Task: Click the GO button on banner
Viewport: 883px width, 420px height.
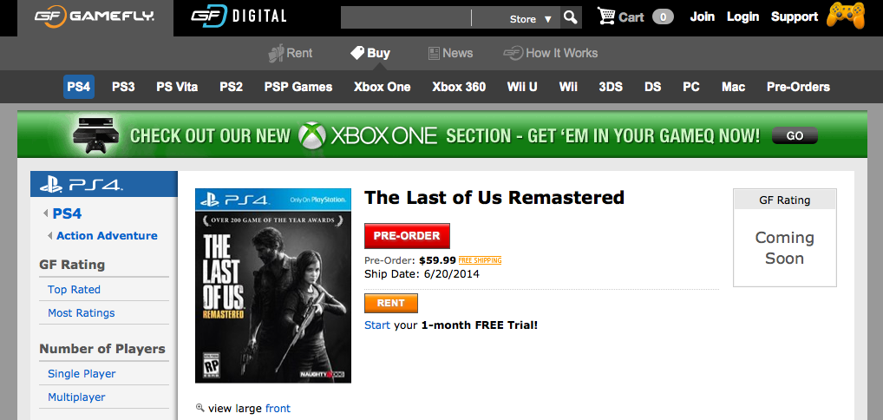Action: pyautogui.click(x=795, y=135)
